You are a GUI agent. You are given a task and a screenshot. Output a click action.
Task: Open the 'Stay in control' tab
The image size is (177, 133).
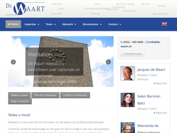point(20,101)
